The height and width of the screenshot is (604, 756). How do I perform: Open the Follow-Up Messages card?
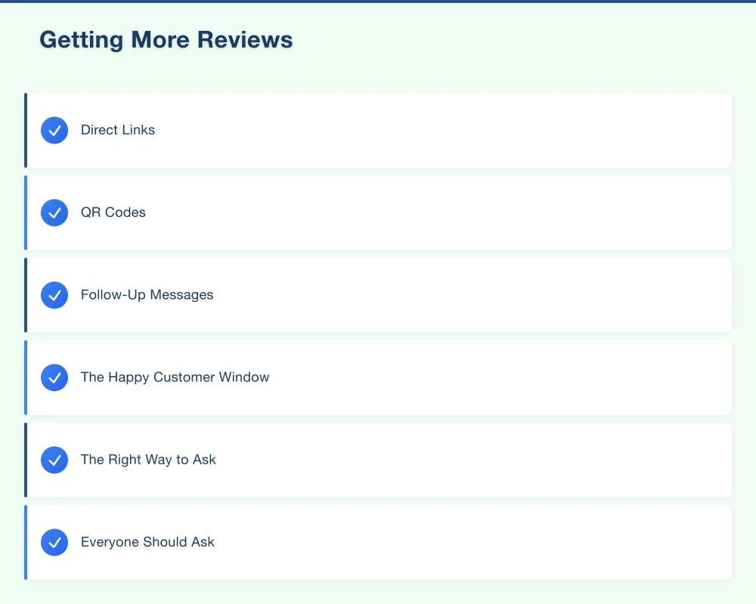pos(378,295)
